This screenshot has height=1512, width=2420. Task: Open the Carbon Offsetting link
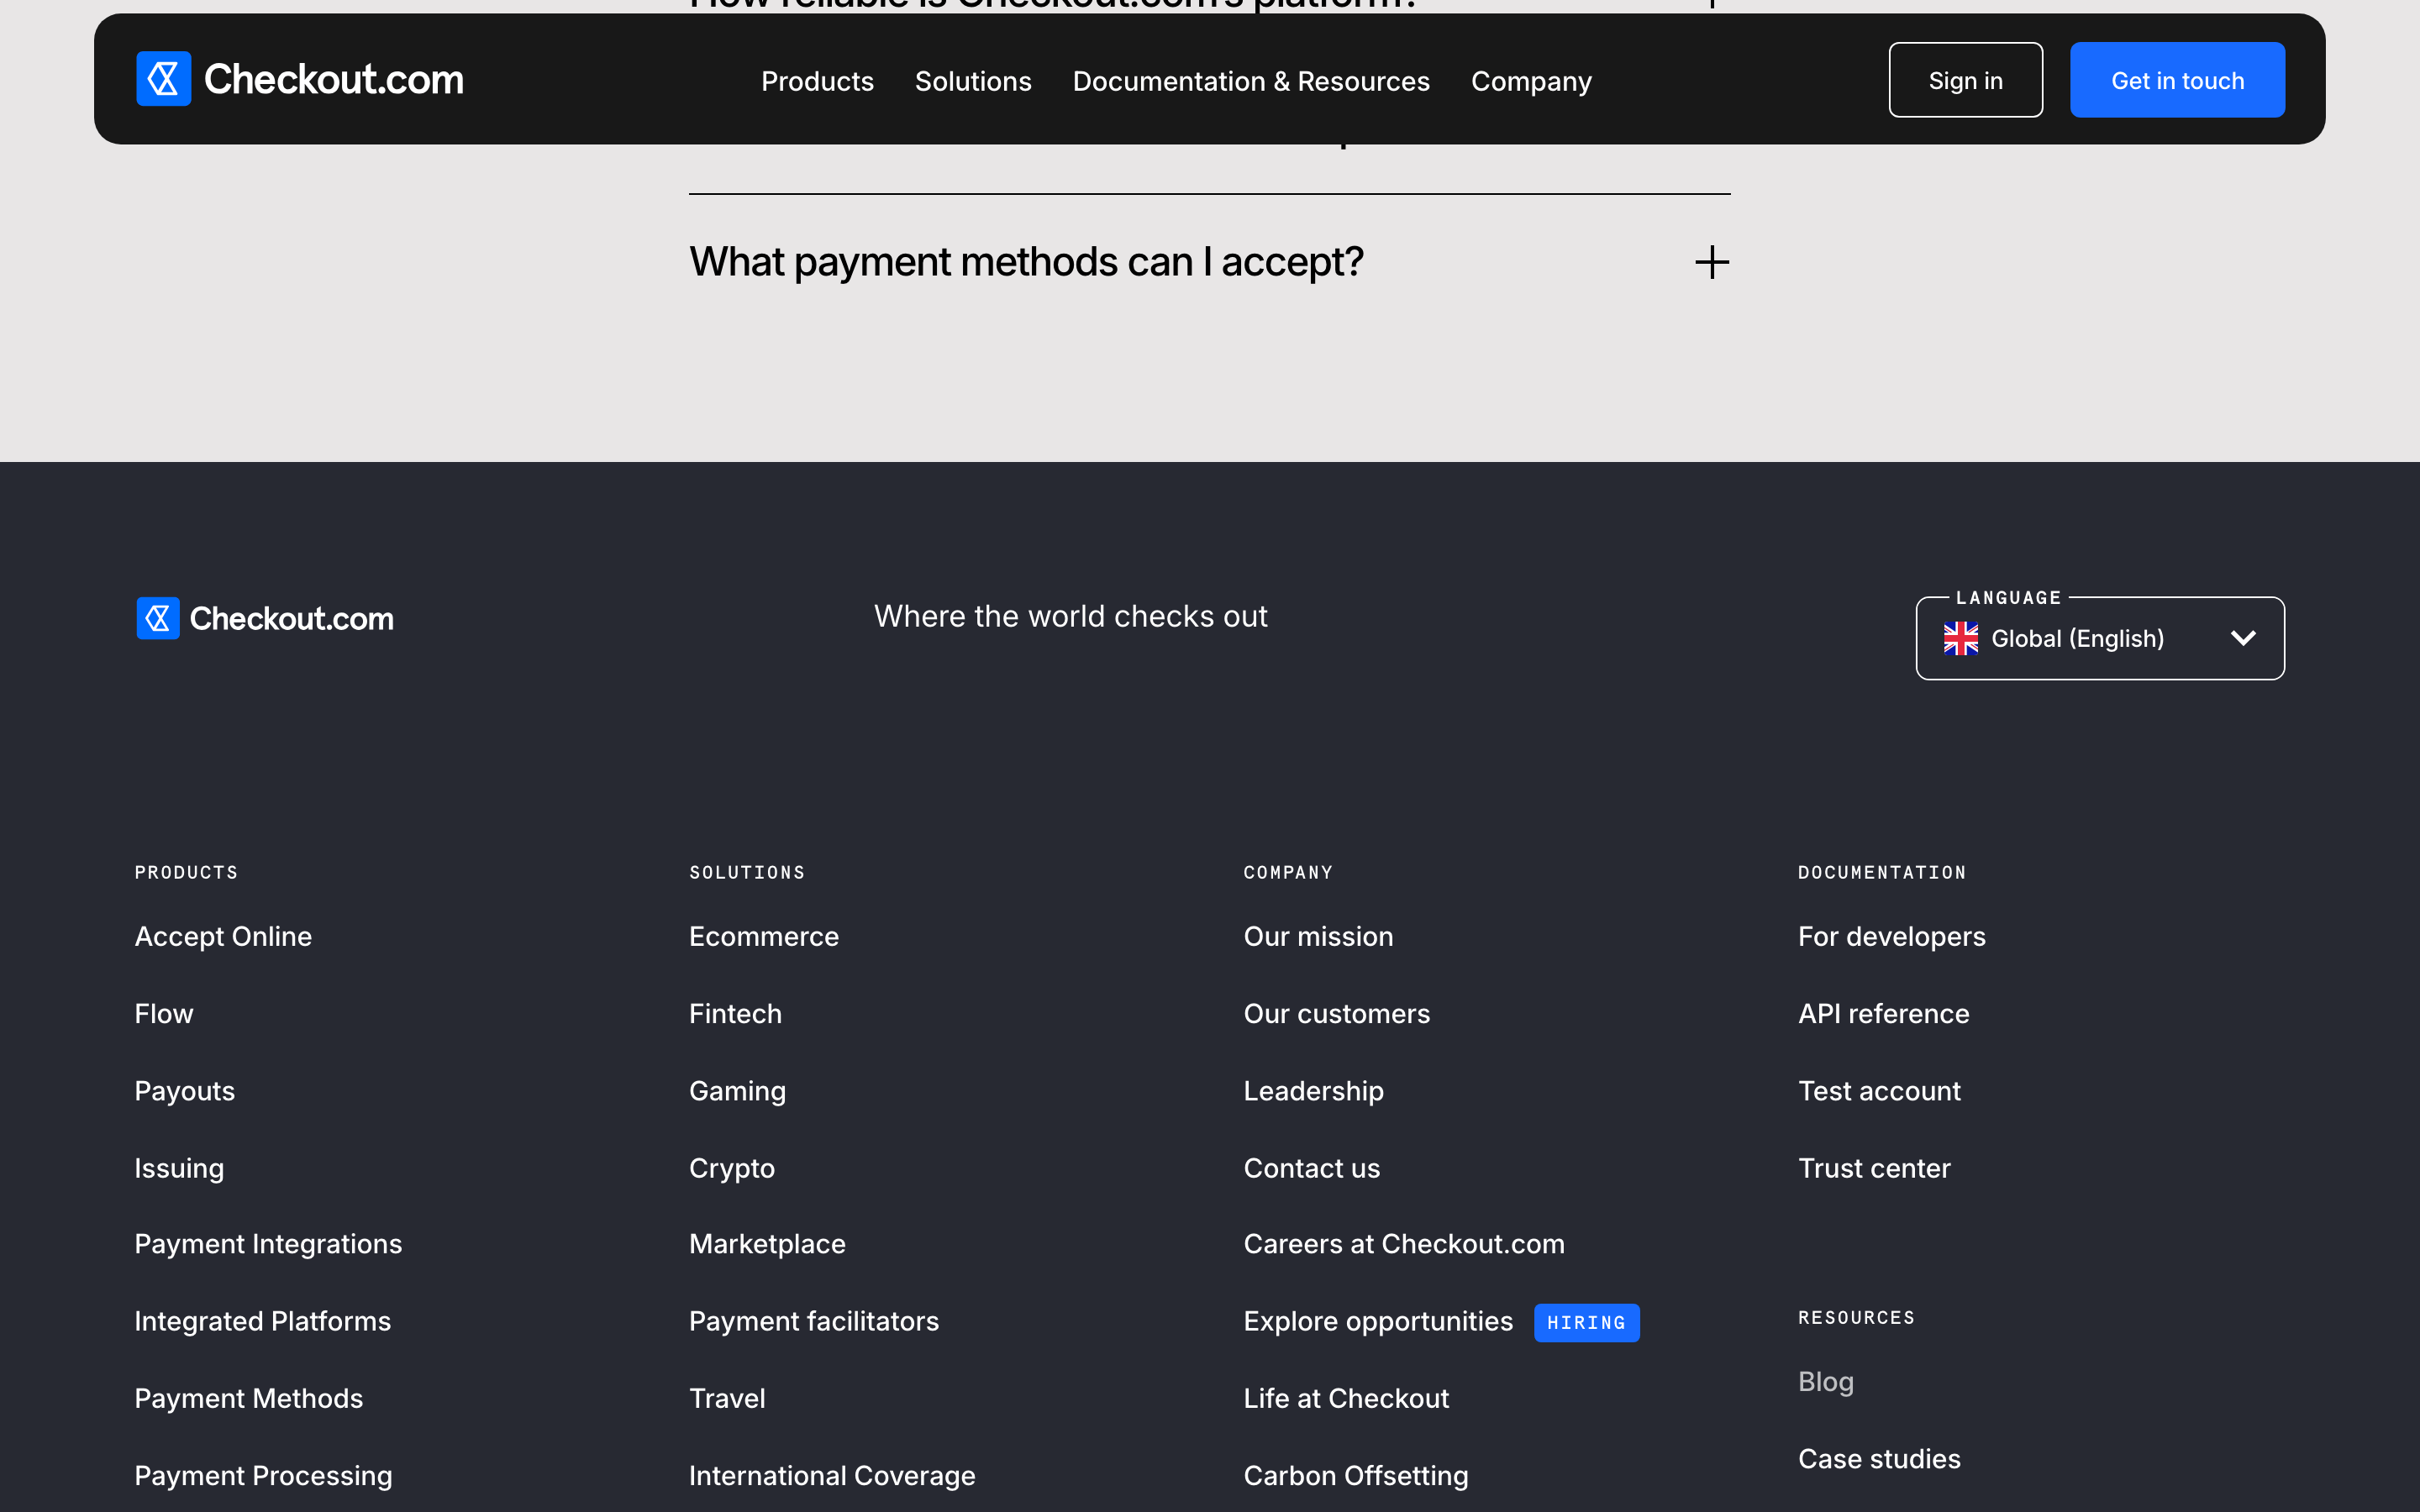click(x=1356, y=1475)
